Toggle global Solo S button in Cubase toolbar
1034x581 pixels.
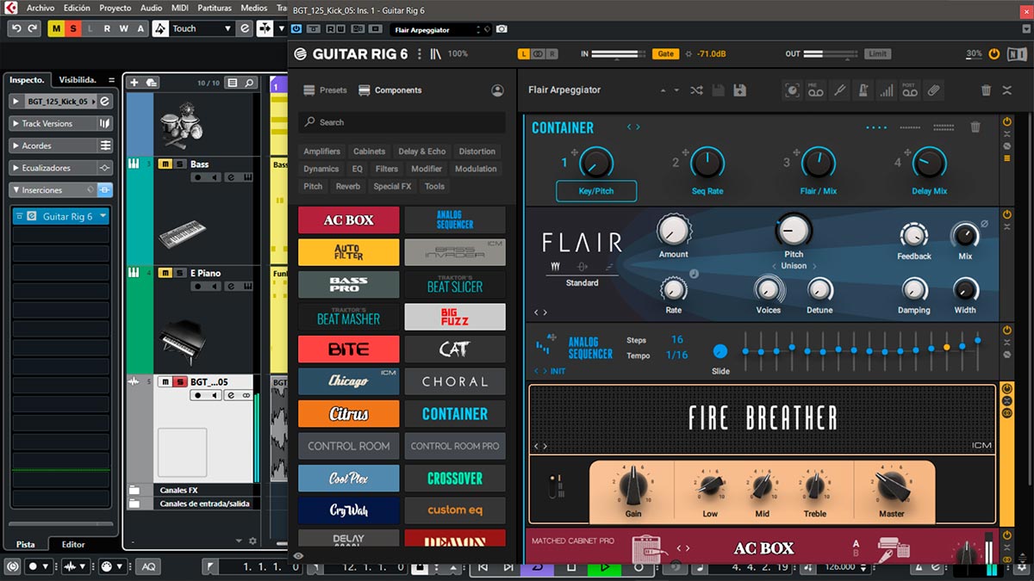click(73, 28)
